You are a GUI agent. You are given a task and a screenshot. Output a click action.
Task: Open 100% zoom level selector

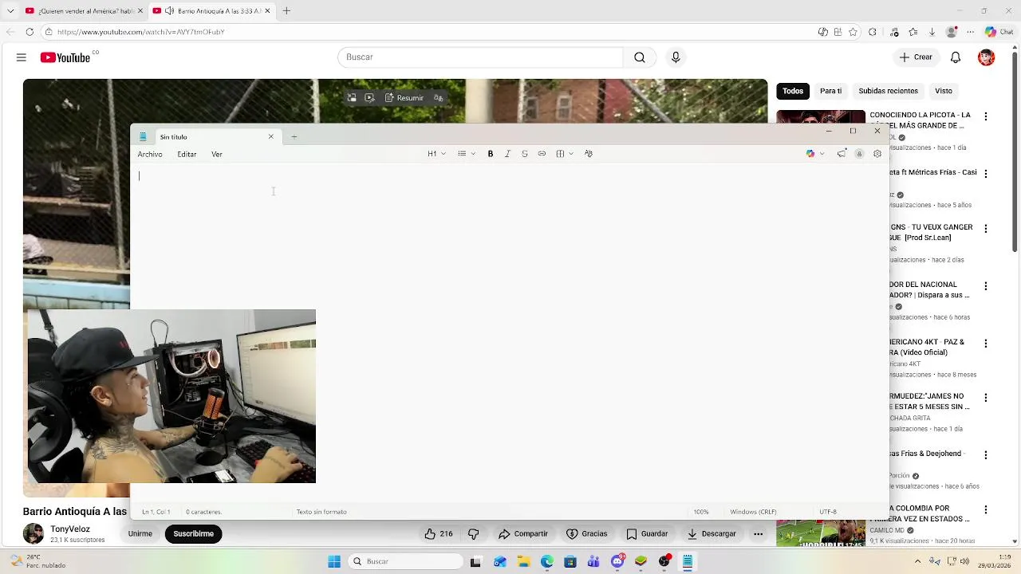point(701,512)
